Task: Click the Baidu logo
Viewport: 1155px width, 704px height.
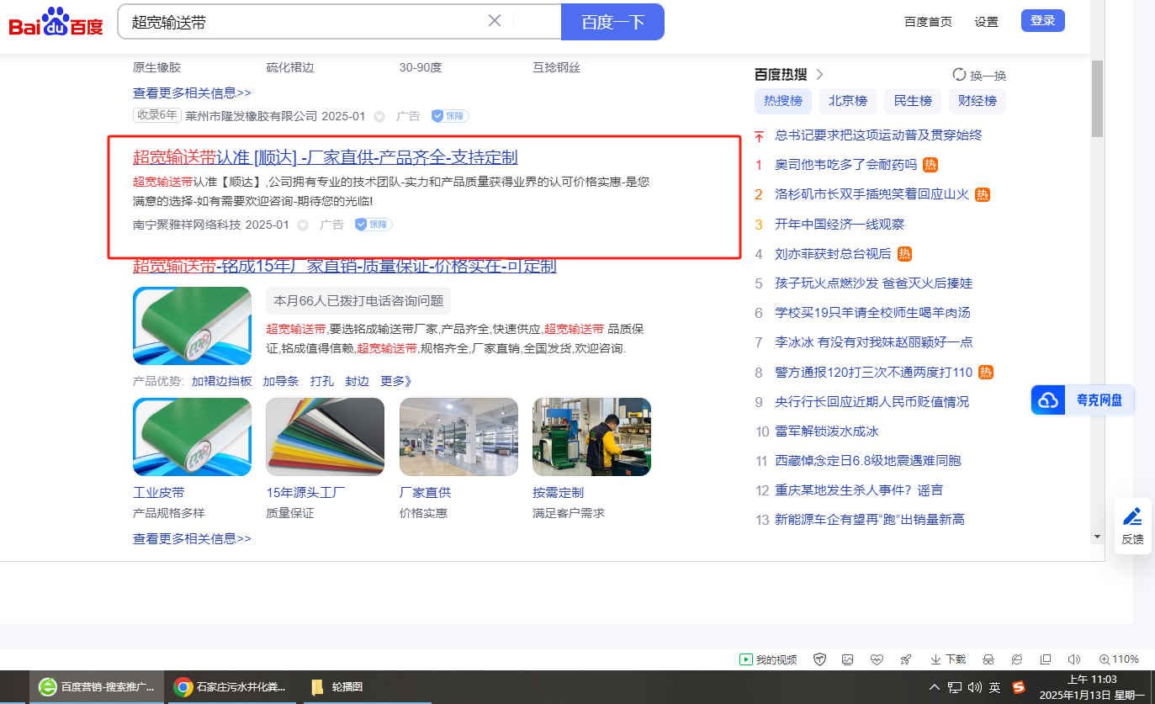Action: coord(56,22)
